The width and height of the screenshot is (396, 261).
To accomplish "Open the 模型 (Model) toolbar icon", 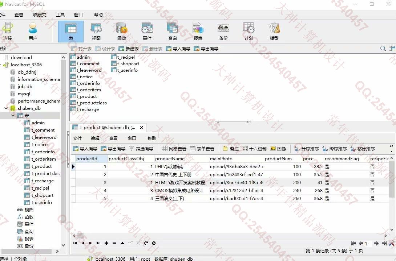I will 274,31.
